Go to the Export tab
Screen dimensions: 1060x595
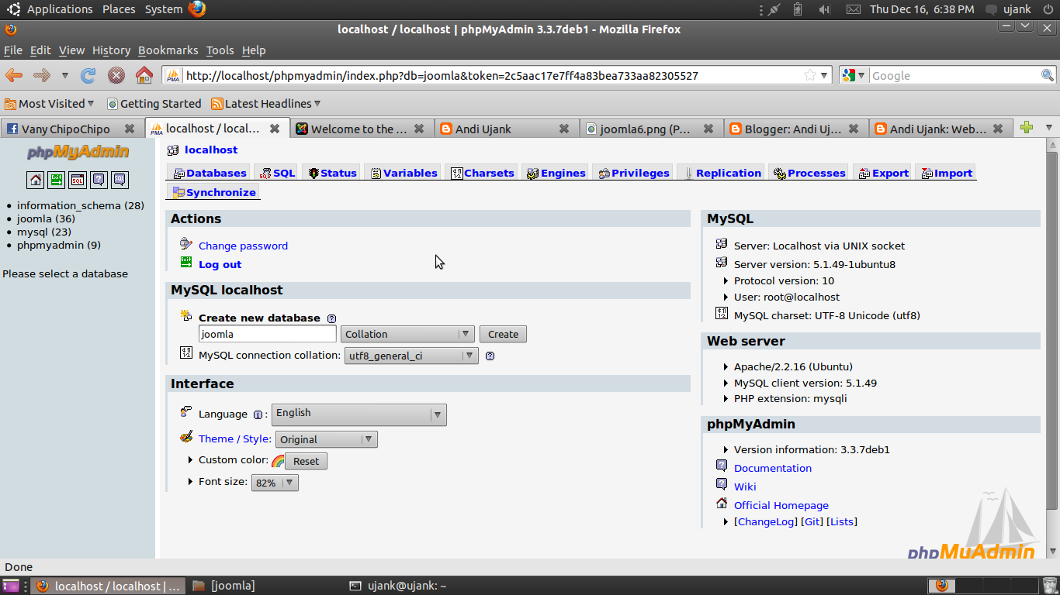883,174
